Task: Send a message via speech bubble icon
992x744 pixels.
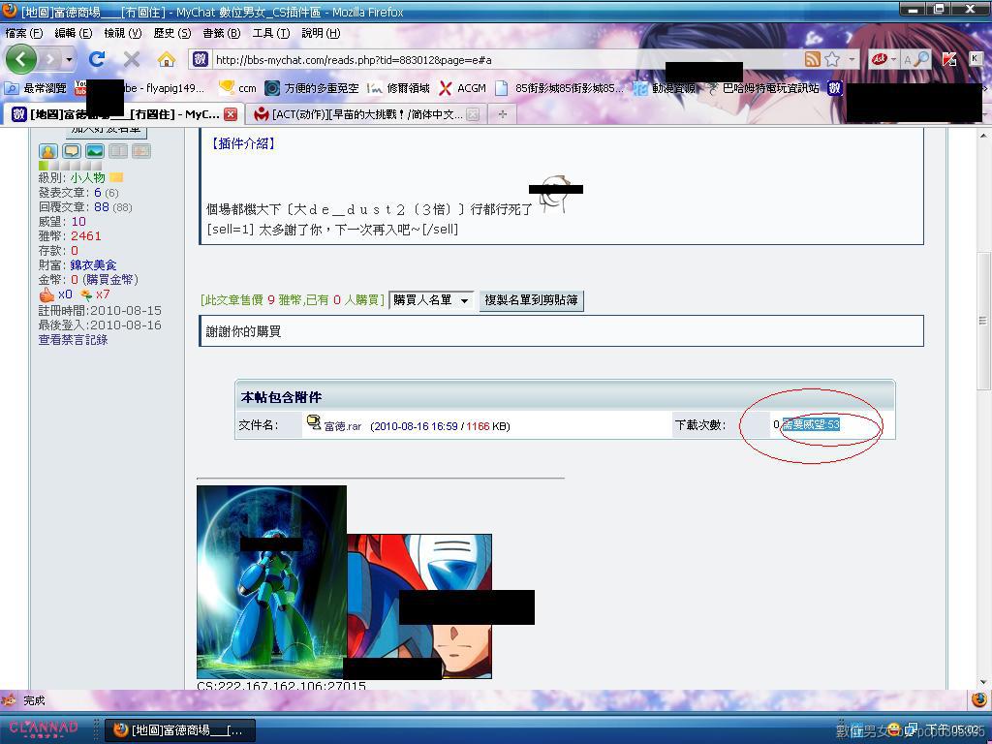Action: [72, 150]
